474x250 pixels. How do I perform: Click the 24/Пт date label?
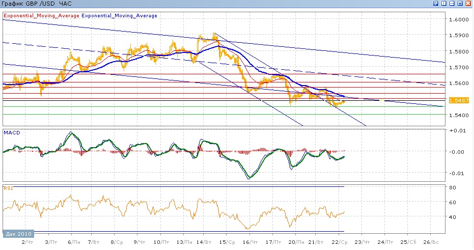(385, 242)
